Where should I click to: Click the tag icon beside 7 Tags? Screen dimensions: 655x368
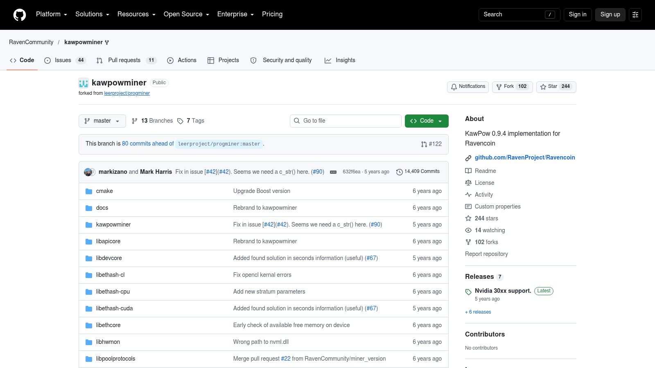pyautogui.click(x=180, y=121)
